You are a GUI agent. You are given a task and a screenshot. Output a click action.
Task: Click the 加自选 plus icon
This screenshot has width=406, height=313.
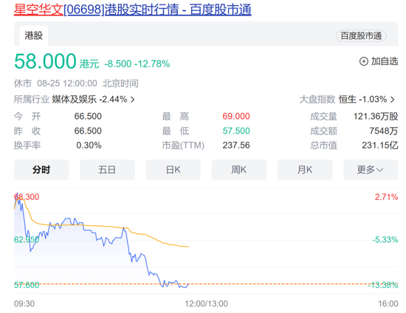pyautogui.click(x=363, y=61)
